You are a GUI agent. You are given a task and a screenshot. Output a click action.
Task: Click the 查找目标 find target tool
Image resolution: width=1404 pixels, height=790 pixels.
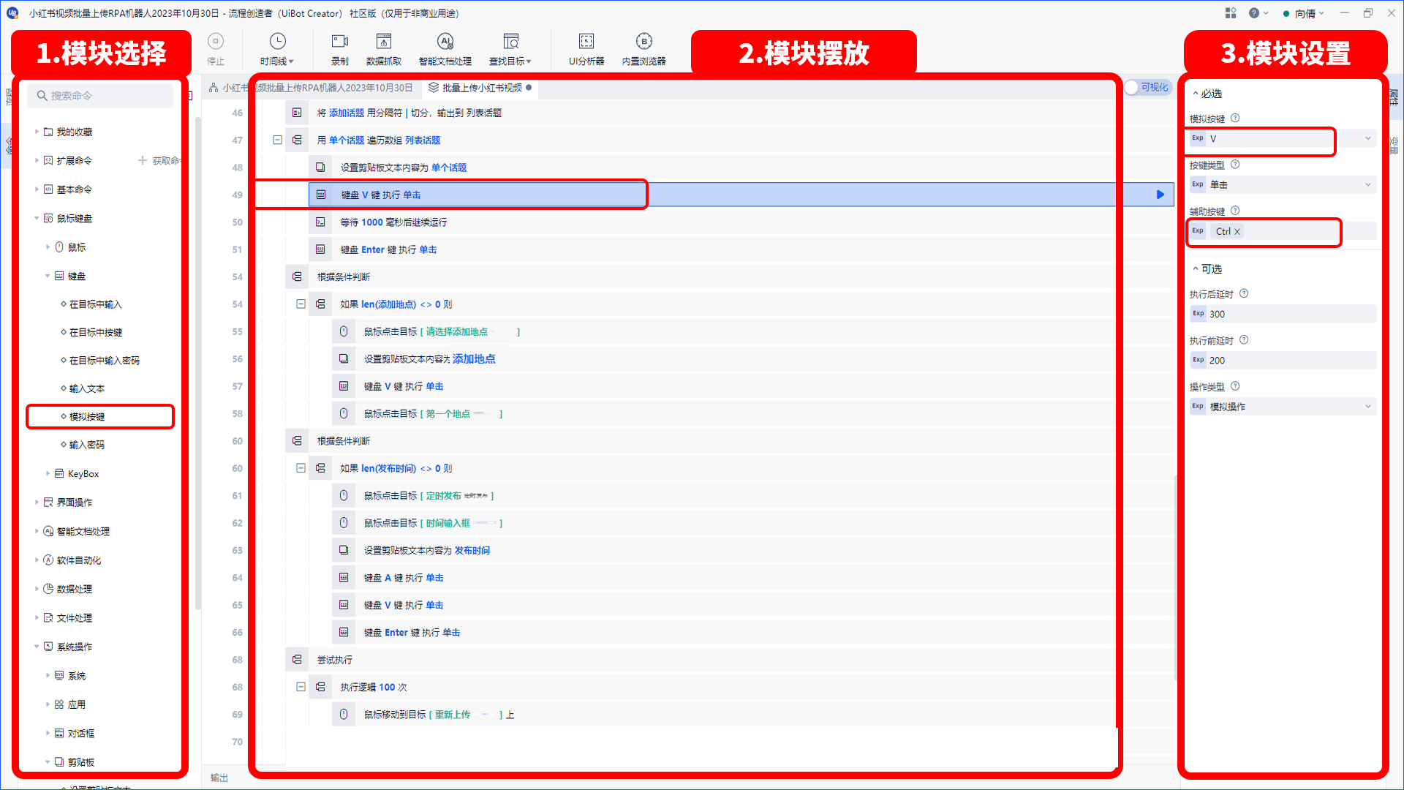point(510,49)
